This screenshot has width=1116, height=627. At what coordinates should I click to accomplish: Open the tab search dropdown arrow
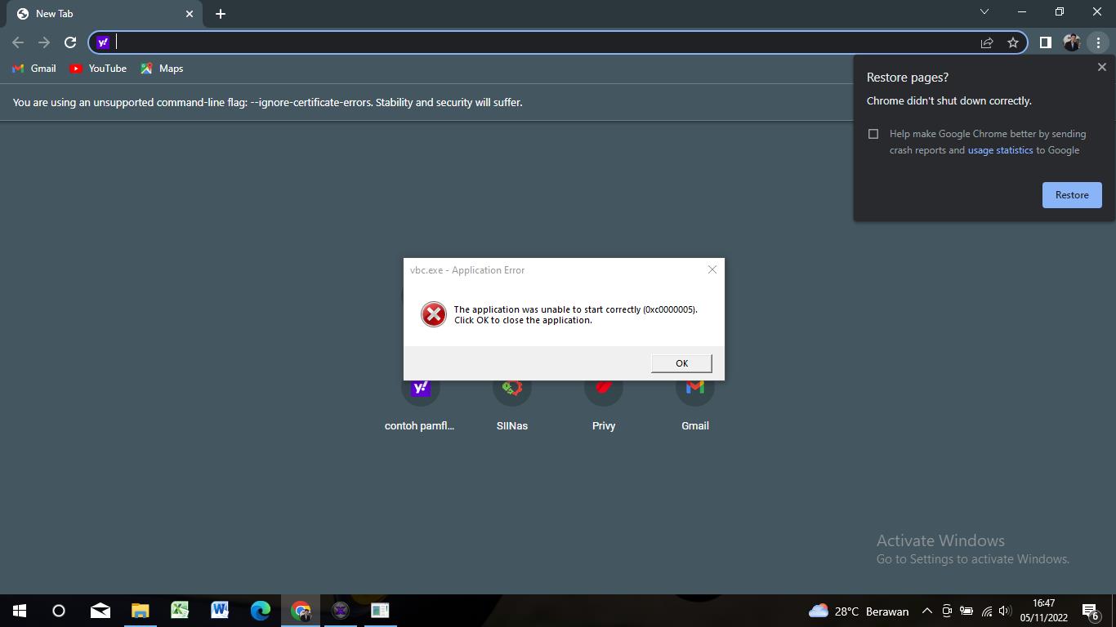tap(984, 12)
